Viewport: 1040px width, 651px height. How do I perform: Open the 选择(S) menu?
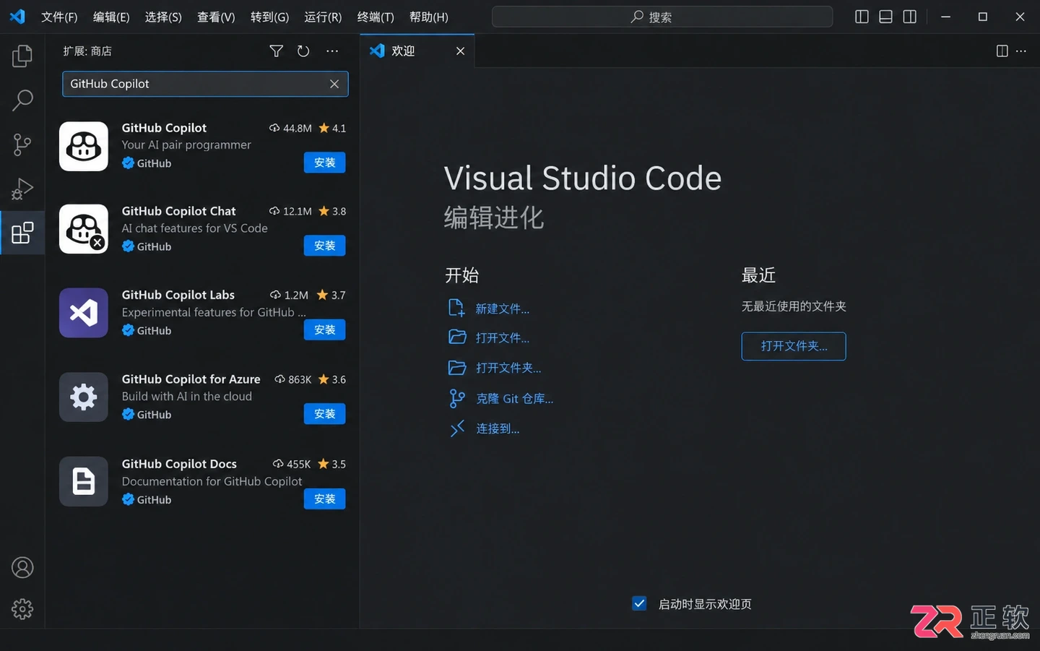click(163, 17)
